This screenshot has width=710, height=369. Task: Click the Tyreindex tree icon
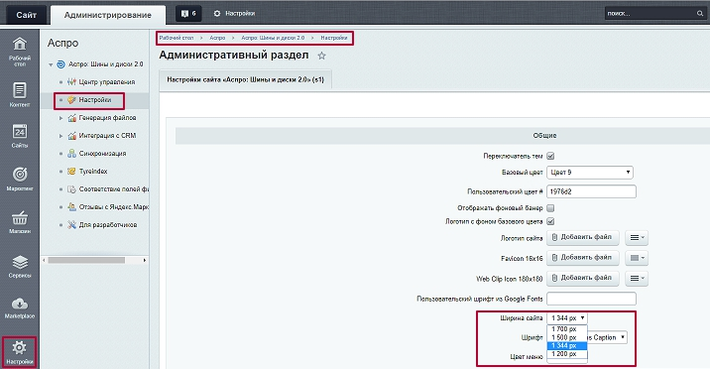coord(71,172)
